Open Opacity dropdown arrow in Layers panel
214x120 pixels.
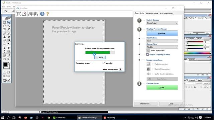pos(209,83)
